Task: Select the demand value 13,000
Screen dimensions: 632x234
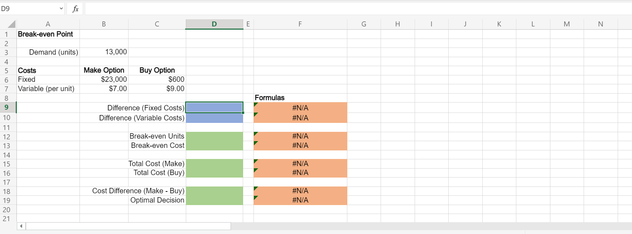Action: coord(104,52)
